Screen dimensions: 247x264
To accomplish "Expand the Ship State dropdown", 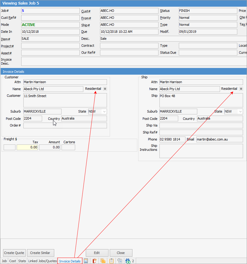I will (240, 112).
